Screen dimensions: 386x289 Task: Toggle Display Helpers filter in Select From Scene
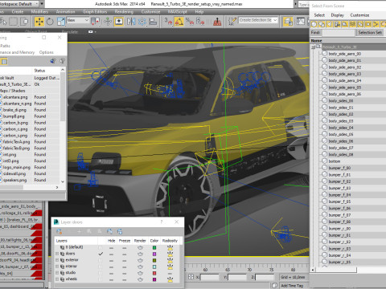345,25
